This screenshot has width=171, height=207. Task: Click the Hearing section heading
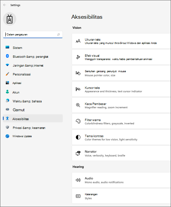pos(78,167)
